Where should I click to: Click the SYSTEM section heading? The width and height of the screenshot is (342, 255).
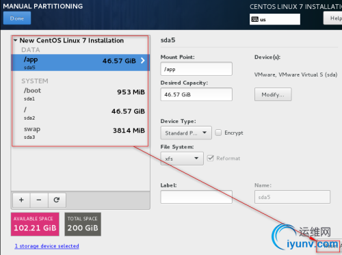pyautogui.click(x=35, y=81)
